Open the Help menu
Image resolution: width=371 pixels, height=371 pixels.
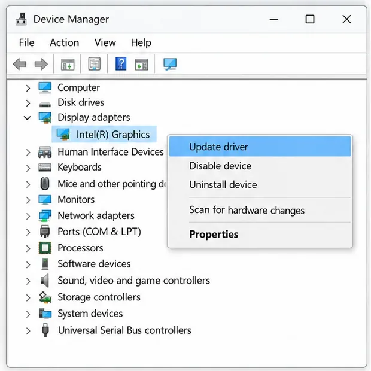(x=141, y=43)
